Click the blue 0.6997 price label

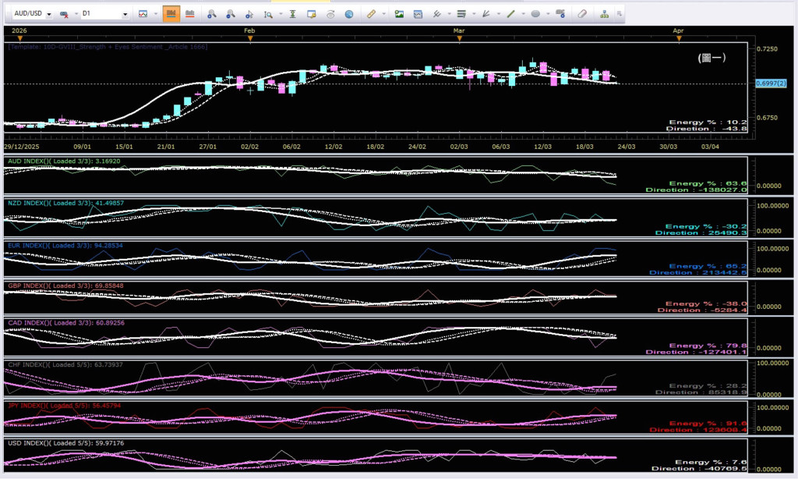pyautogui.click(x=771, y=83)
